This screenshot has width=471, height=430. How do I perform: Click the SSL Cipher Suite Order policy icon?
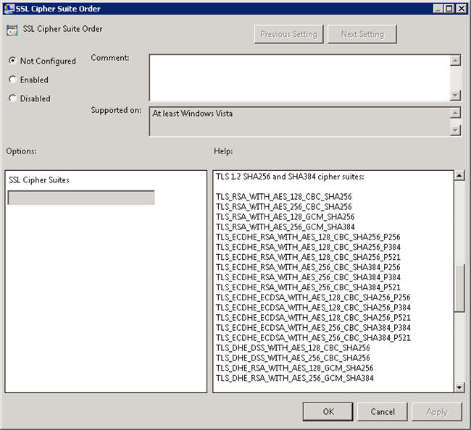tap(12, 30)
